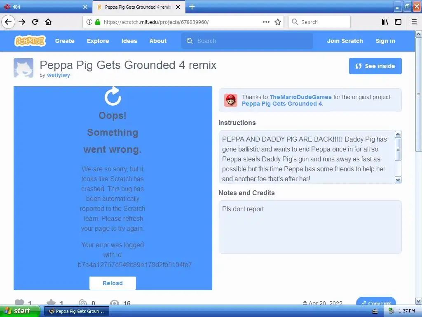
Task: Bookmark this page with the star icon
Action: [x=278, y=22]
